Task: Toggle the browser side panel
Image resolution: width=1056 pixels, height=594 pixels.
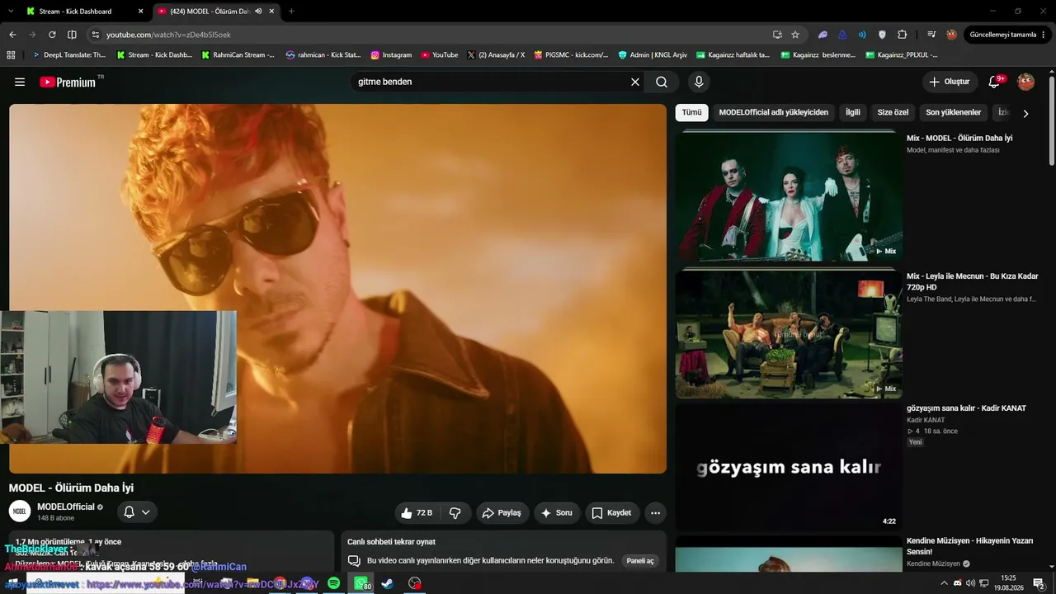Action: (72, 35)
